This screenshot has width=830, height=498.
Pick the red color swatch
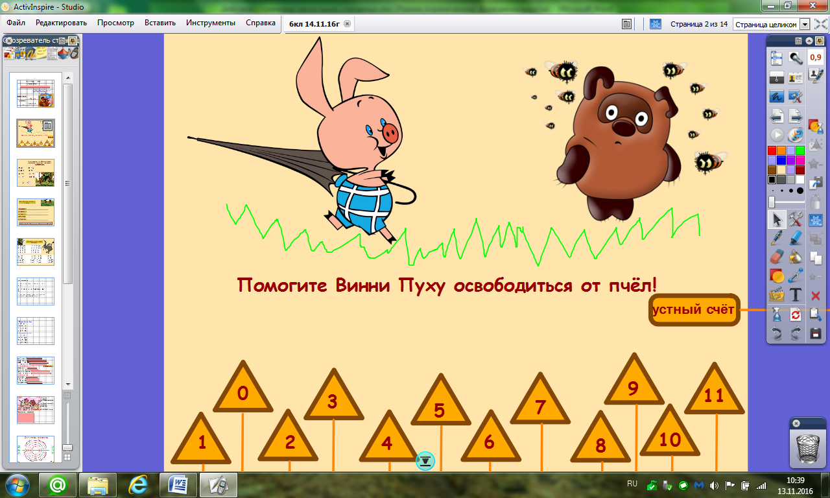pyautogui.click(x=772, y=150)
